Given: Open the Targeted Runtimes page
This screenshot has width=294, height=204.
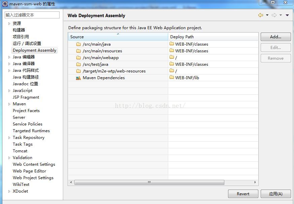Looking at the screenshot, I should click(x=31, y=131).
